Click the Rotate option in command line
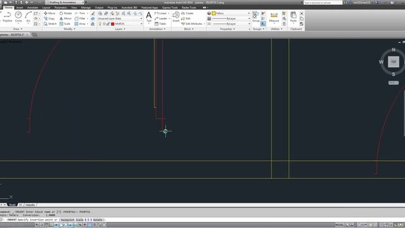This screenshot has height=228, width=405. pyautogui.click(x=97, y=220)
